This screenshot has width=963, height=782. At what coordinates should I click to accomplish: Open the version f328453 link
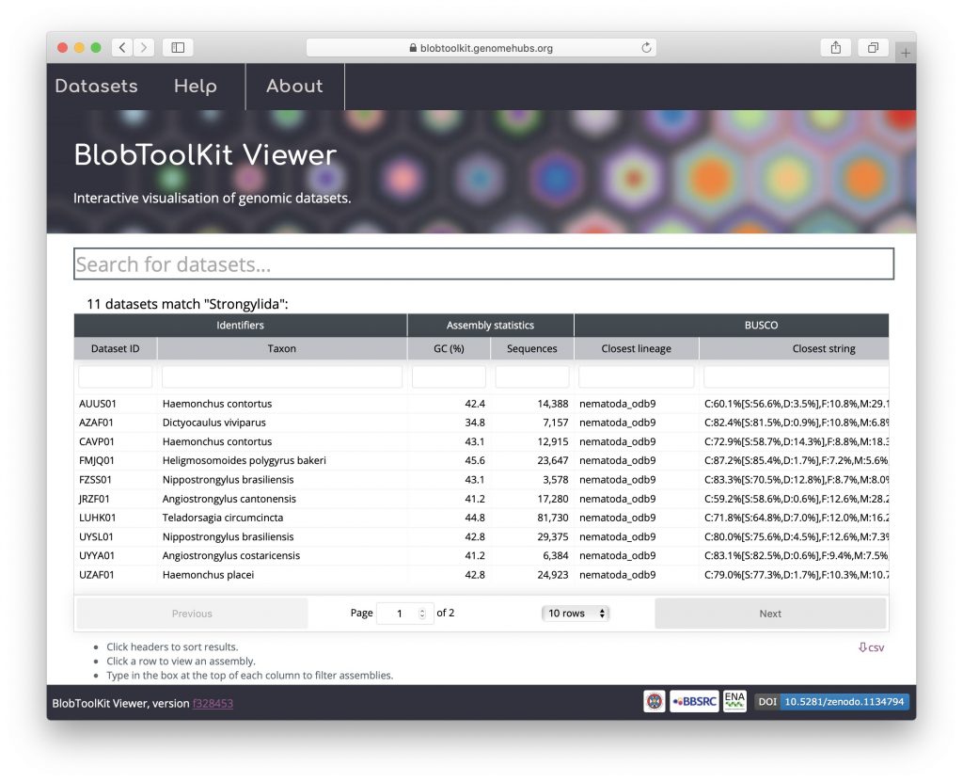point(213,703)
